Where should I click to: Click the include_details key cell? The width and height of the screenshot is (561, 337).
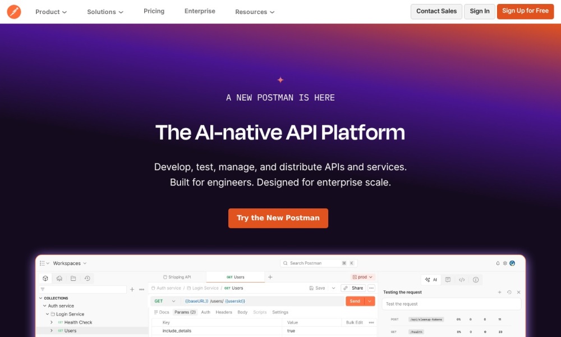(x=217, y=331)
